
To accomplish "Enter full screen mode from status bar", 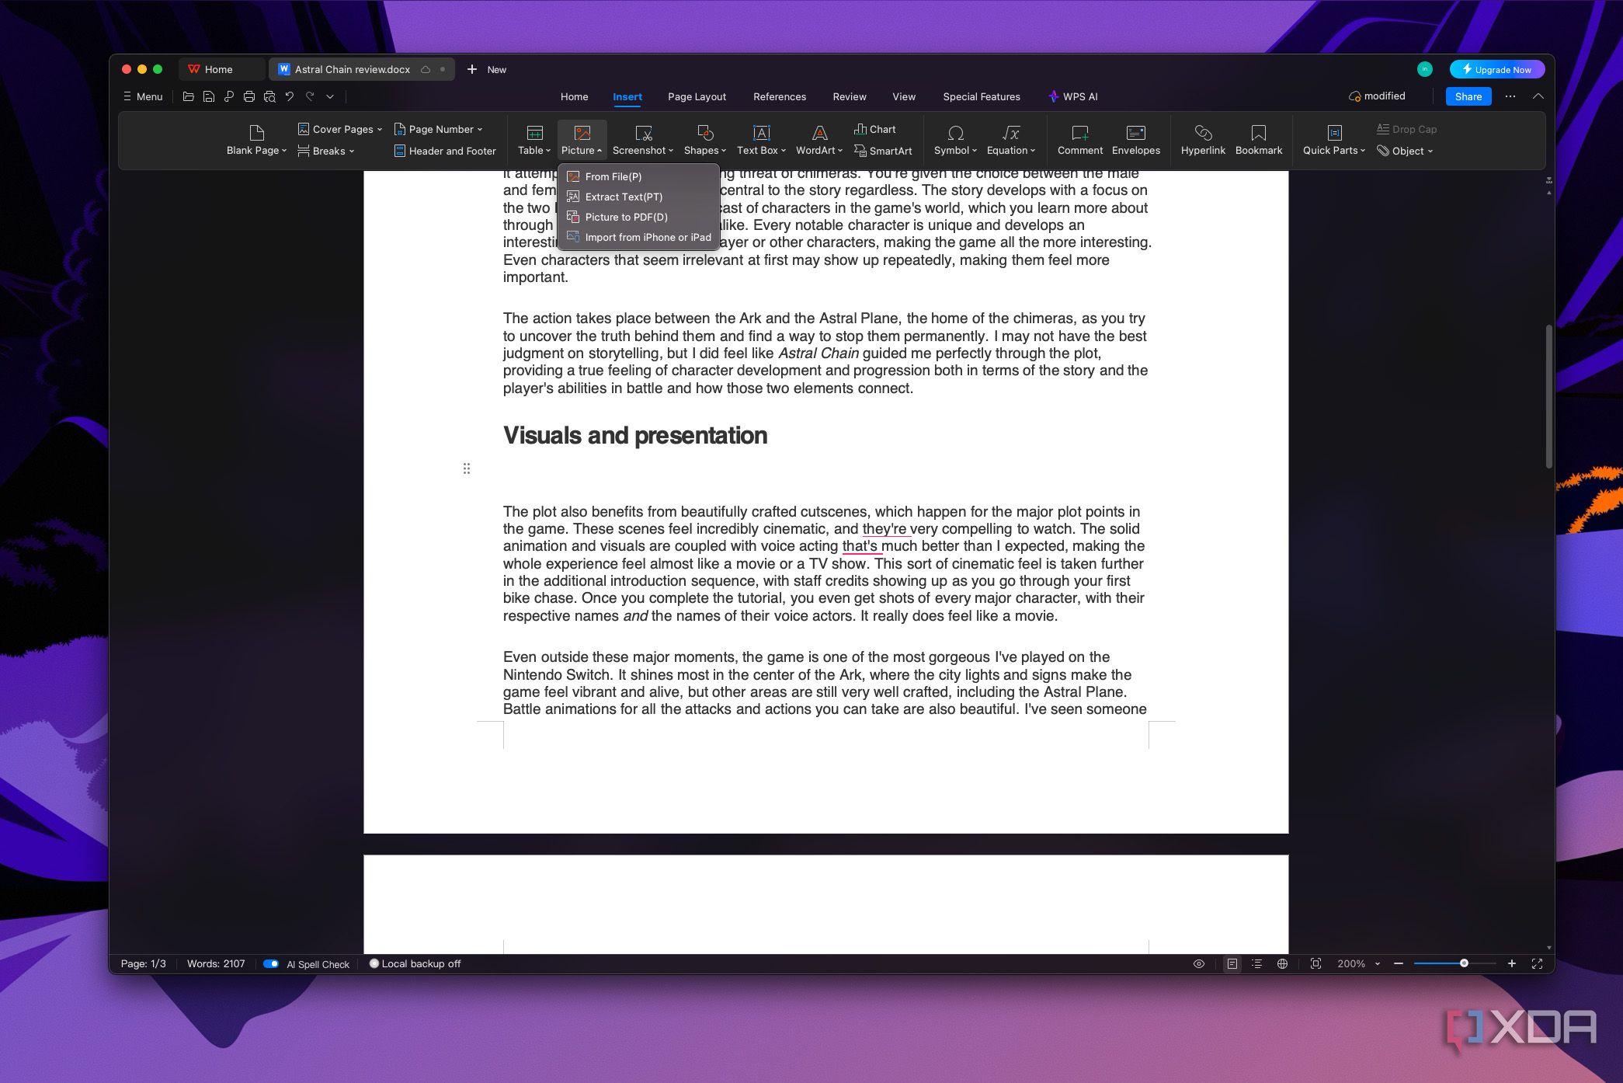I will pyautogui.click(x=1536, y=963).
